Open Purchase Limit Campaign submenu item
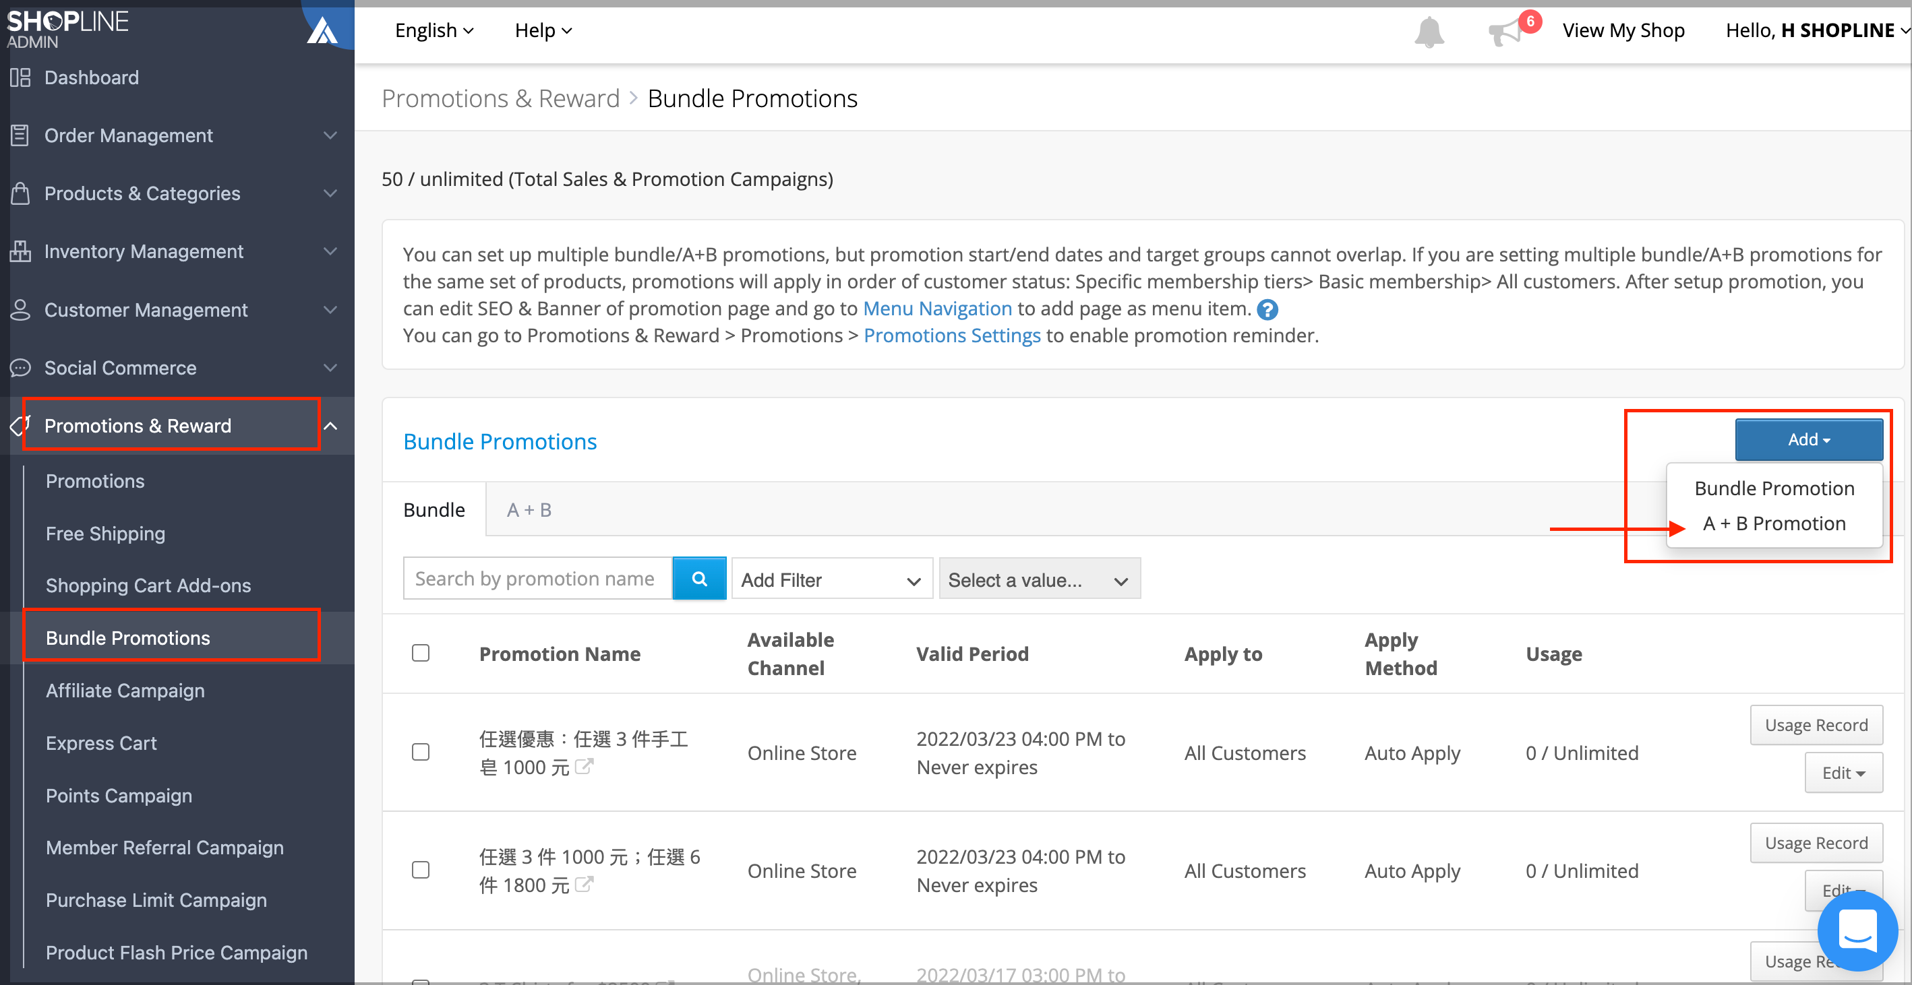 (156, 899)
